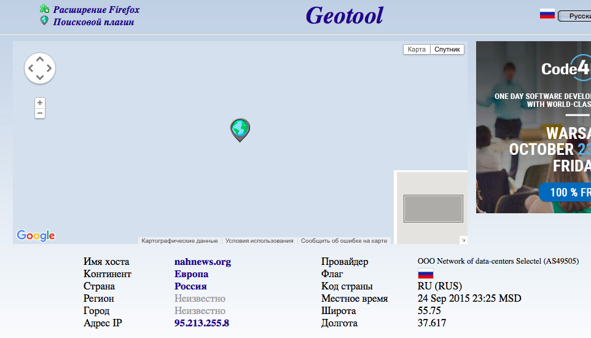The image size is (591, 338).
Task: Pan the map left with arrow
Action: click(x=31, y=68)
